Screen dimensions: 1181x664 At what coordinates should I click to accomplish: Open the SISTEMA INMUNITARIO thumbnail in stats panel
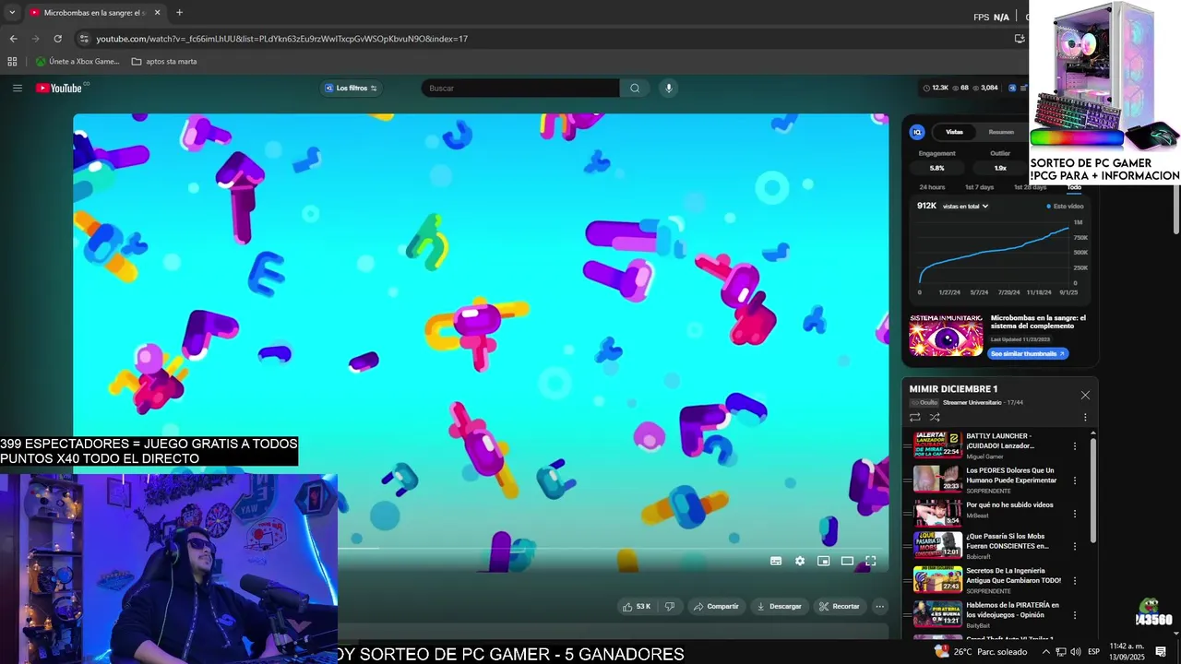click(x=946, y=335)
